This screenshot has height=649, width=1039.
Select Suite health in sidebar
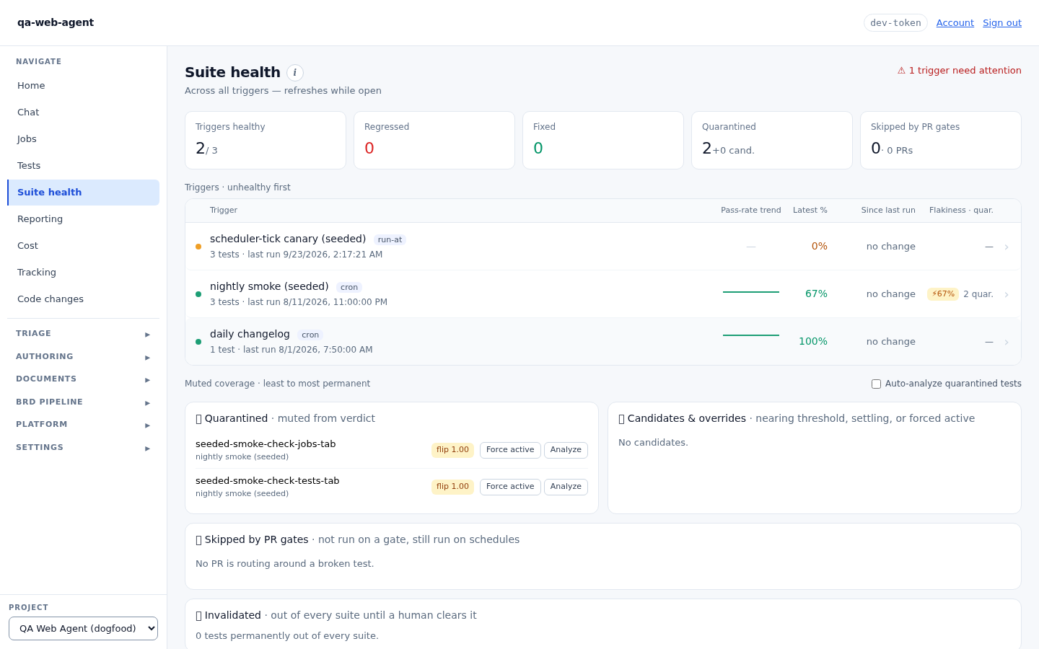[83, 193]
